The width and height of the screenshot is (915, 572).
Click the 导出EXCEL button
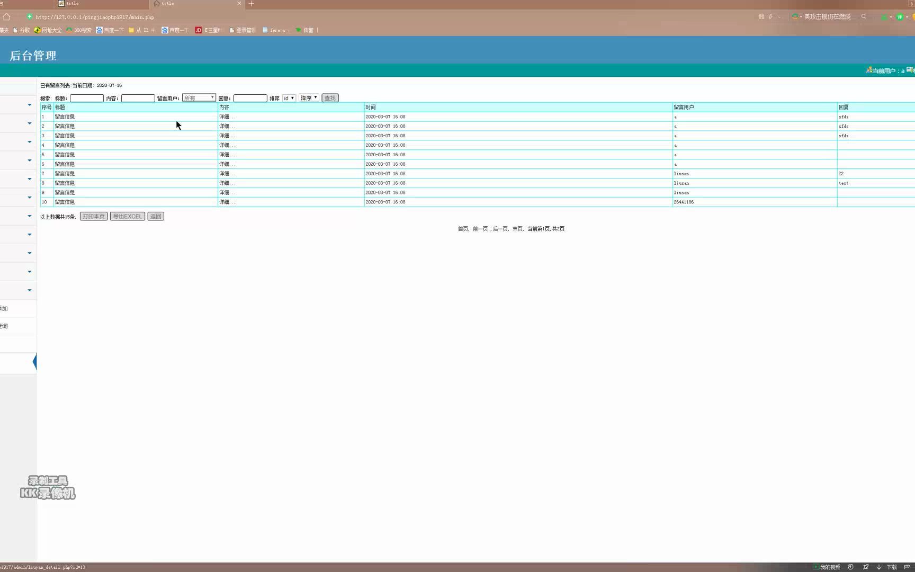pyautogui.click(x=128, y=216)
